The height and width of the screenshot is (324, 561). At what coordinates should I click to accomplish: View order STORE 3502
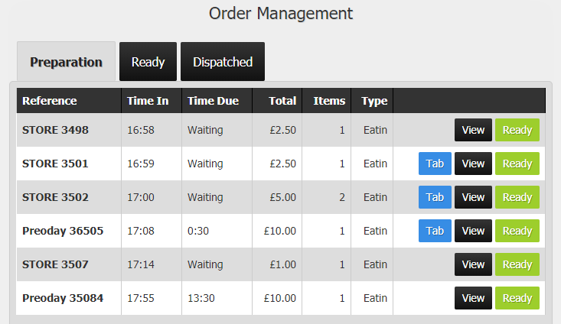click(x=473, y=197)
